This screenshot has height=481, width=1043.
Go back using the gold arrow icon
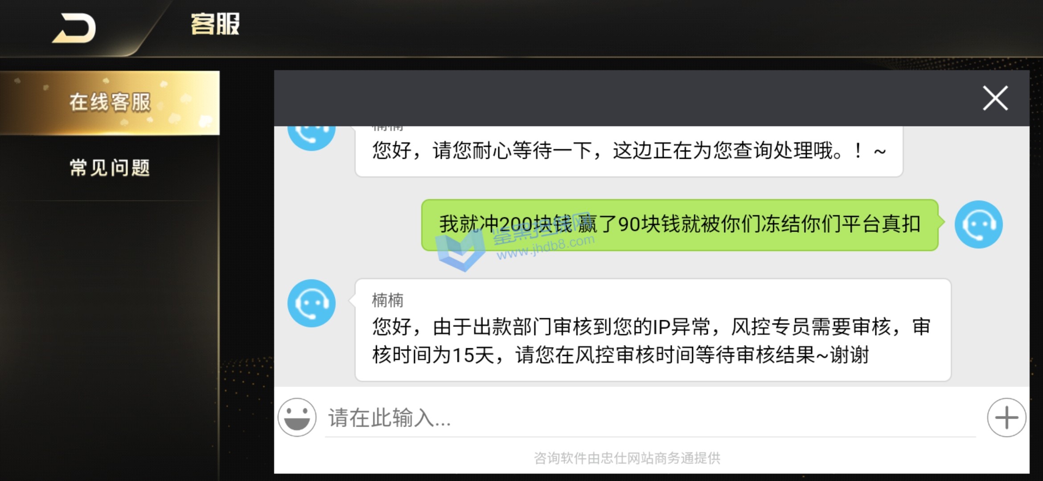point(74,28)
